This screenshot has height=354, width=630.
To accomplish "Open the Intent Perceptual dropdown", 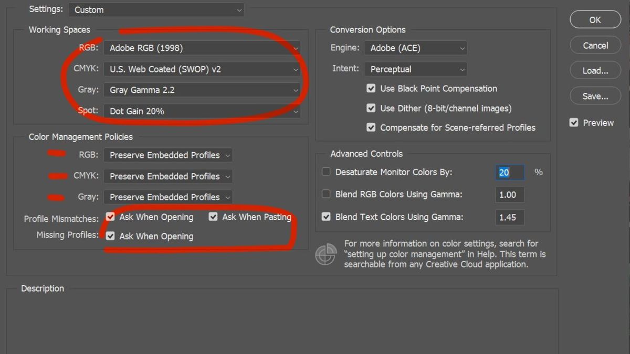I will (x=415, y=69).
